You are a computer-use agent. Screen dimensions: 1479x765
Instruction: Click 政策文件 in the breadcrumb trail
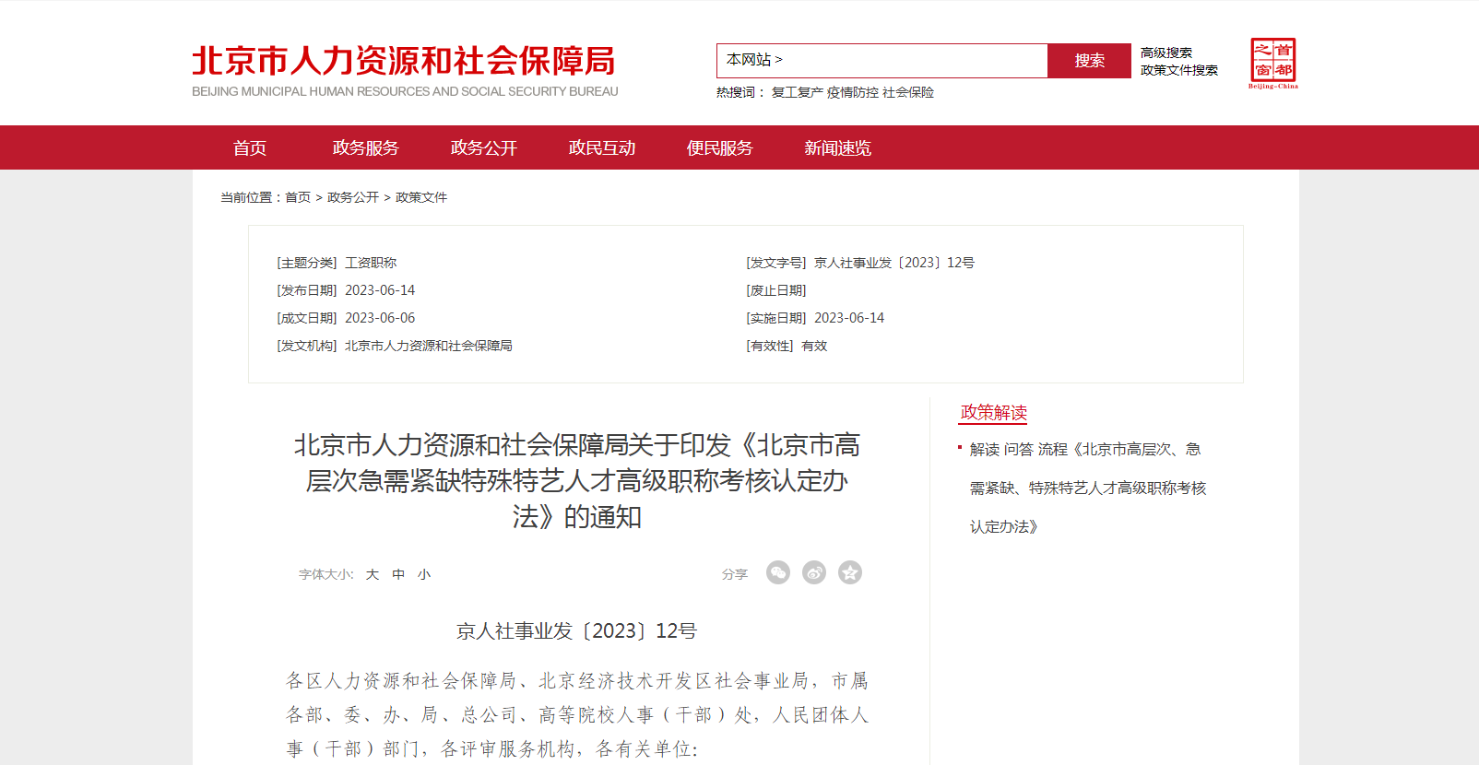point(421,197)
